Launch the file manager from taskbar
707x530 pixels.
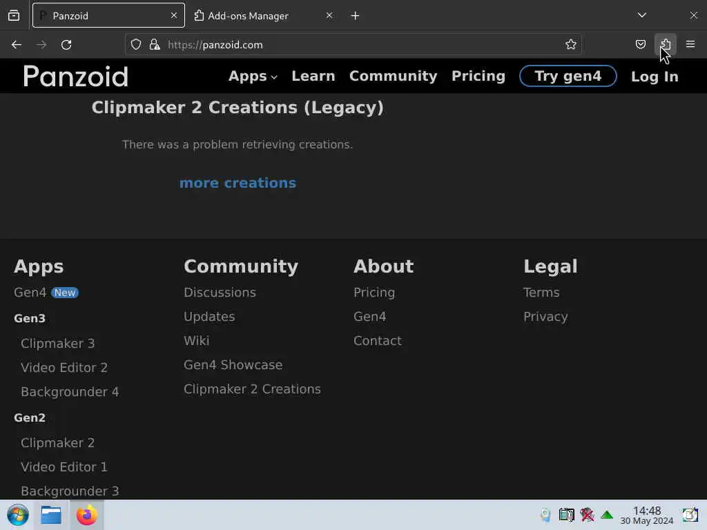[x=51, y=515]
